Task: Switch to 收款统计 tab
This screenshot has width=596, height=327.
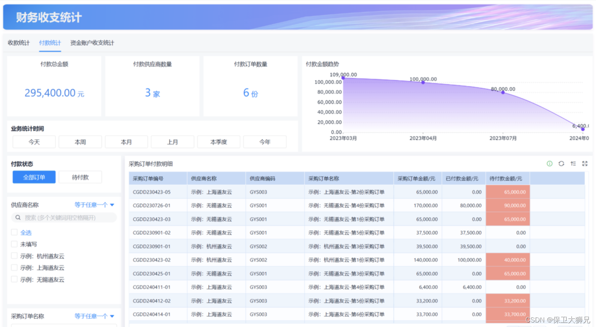Action: (x=19, y=43)
